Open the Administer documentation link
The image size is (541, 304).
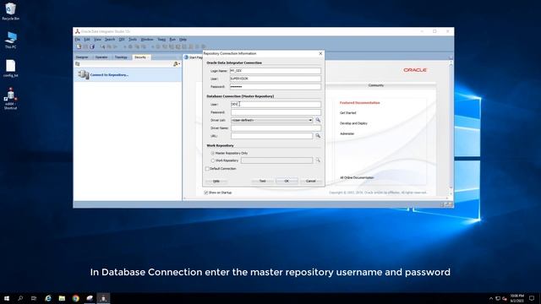point(347,133)
